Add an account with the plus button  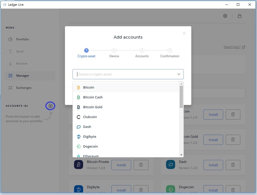[51, 106]
